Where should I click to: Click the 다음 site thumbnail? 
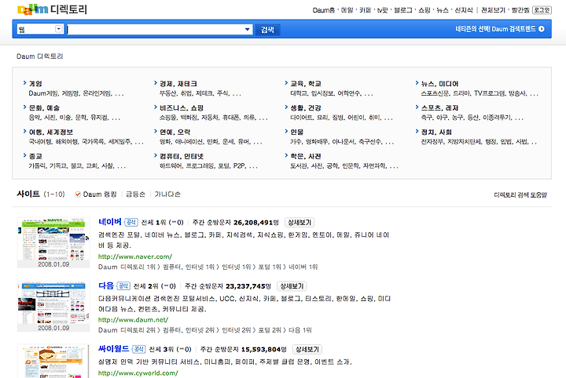coord(53,303)
